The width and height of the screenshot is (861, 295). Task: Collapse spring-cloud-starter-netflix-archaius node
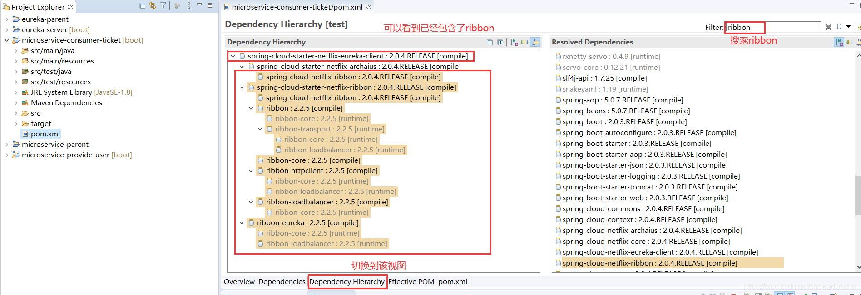pyautogui.click(x=242, y=67)
